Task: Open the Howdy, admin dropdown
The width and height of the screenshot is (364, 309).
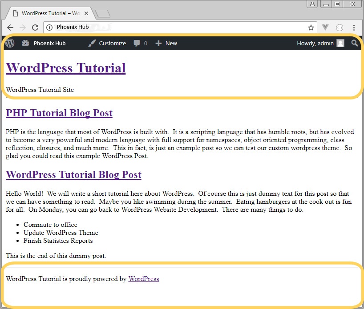Action: point(316,43)
